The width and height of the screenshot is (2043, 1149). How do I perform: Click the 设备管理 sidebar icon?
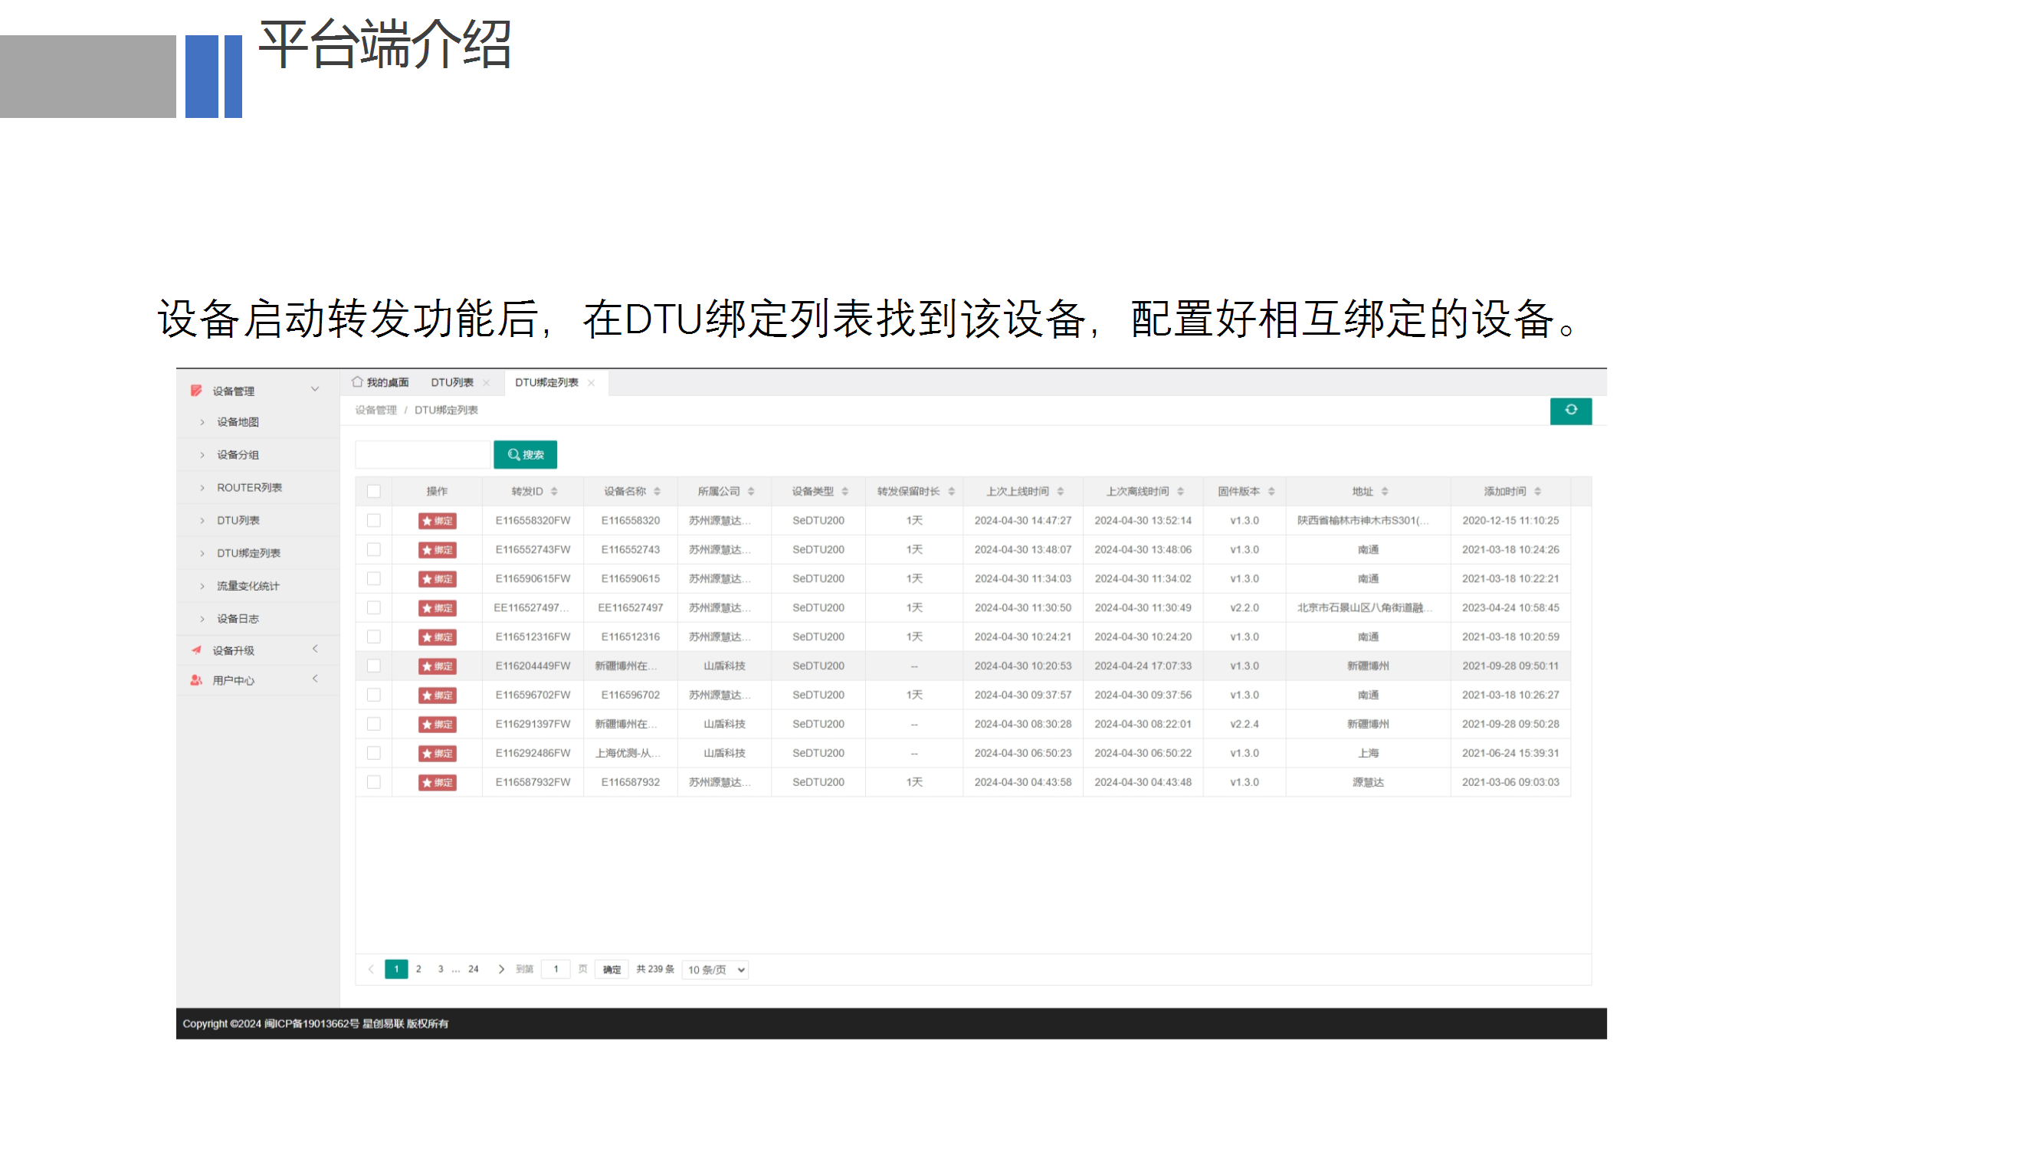[196, 390]
